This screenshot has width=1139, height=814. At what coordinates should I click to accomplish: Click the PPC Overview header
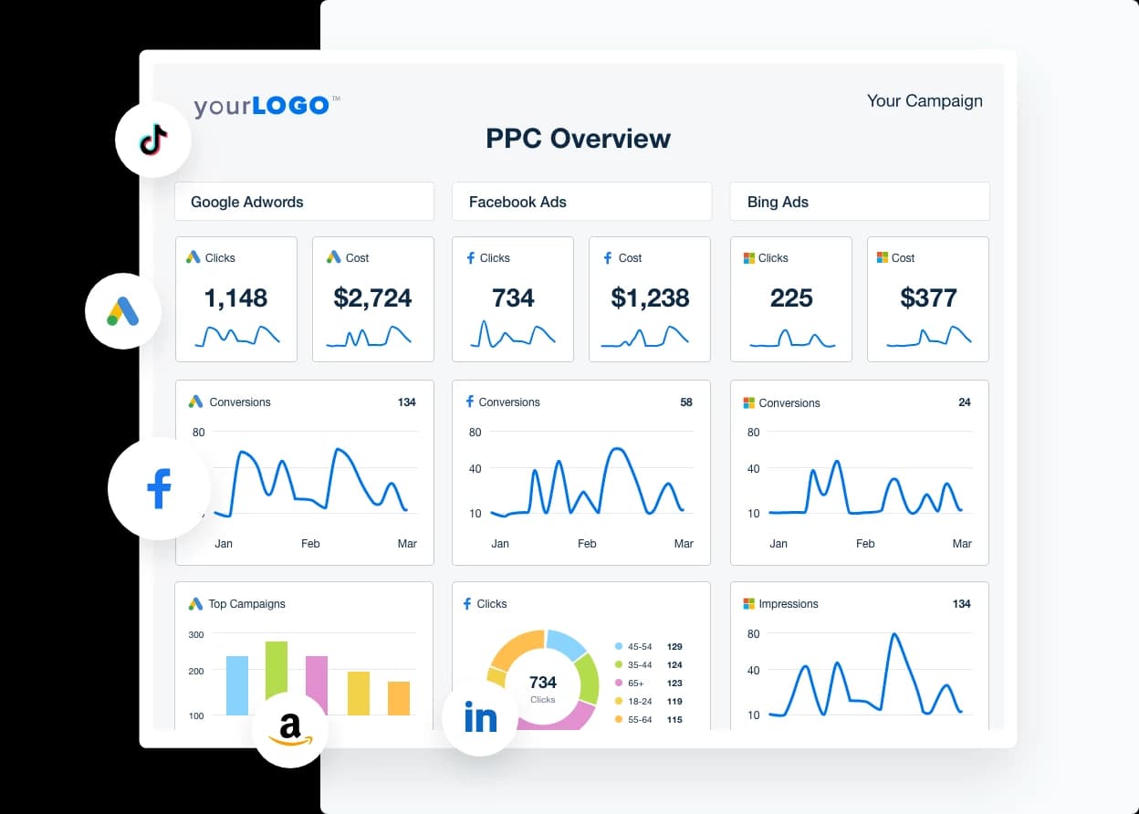pyautogui.click(x=578, y=139)
